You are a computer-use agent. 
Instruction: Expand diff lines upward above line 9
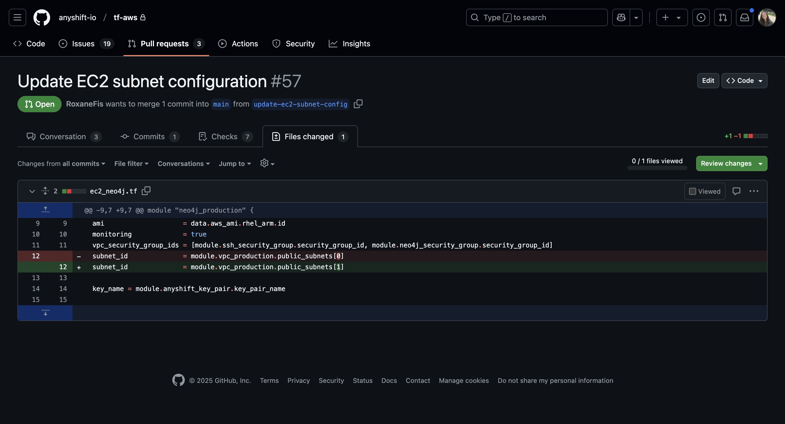(x=45, y=210)
